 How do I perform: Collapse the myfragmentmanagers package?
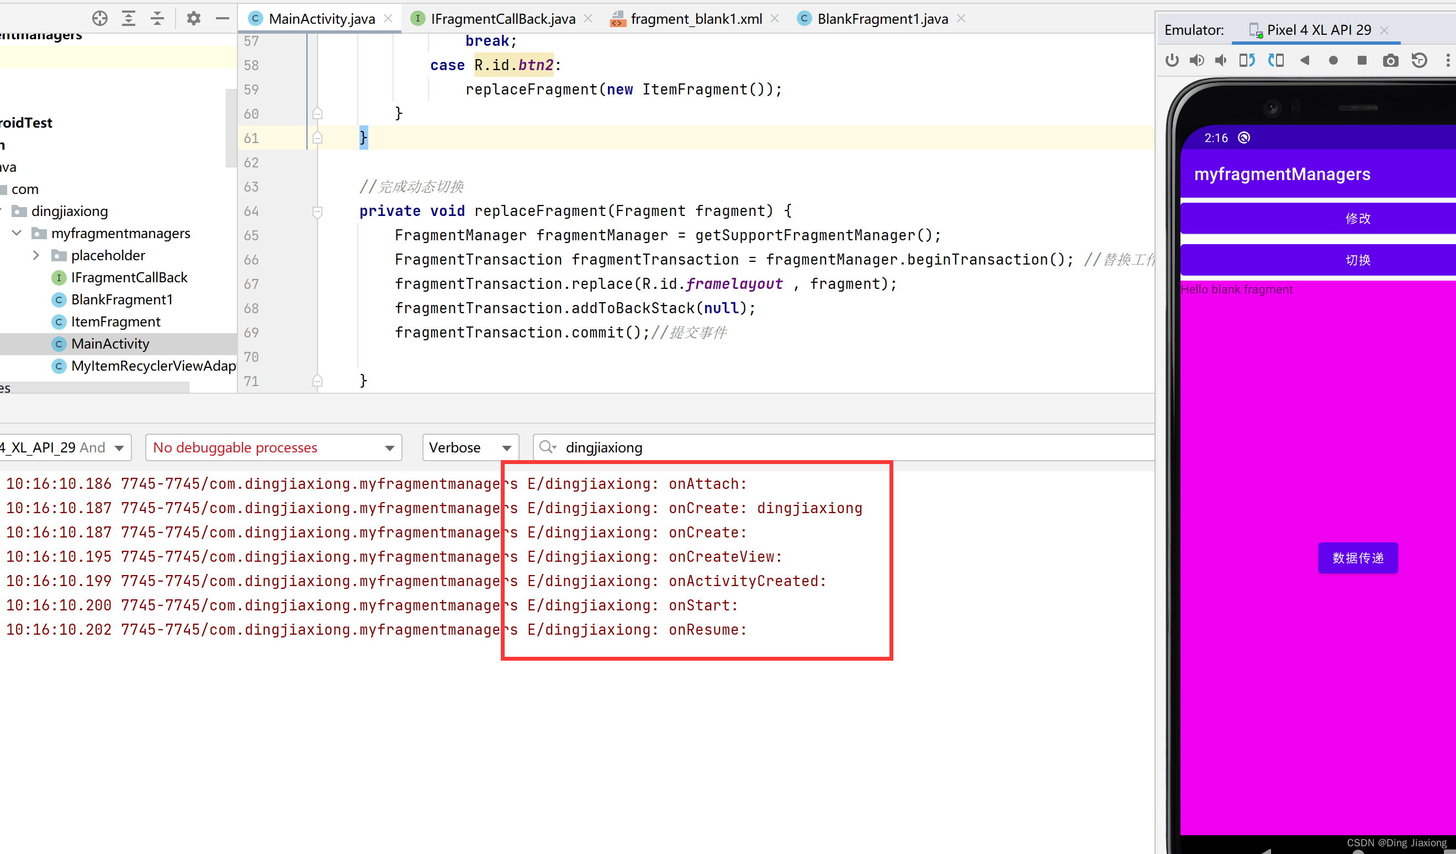(x=17, y=233)
